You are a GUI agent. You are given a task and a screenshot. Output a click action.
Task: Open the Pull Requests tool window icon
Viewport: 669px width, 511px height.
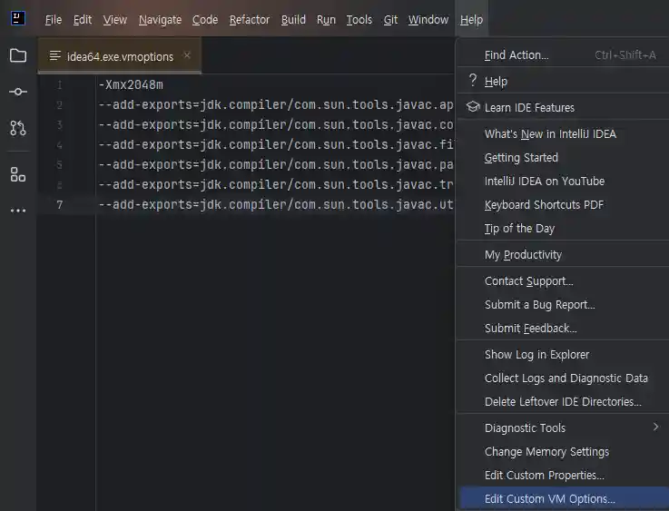(18, 128)
